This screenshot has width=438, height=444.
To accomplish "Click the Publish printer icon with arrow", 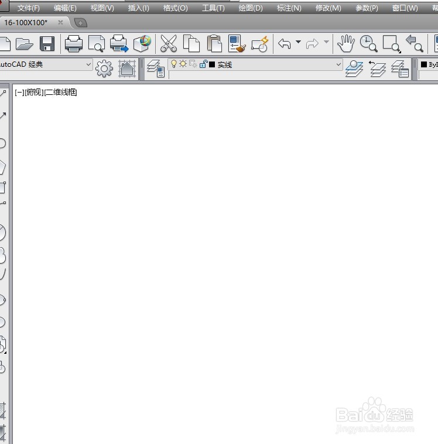I will (x=119, y=43).
